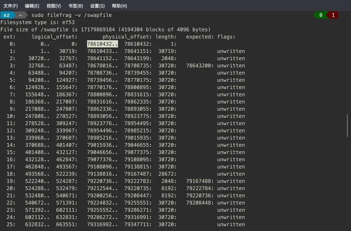Open the 编辑(E) menu

click(33, 5)
